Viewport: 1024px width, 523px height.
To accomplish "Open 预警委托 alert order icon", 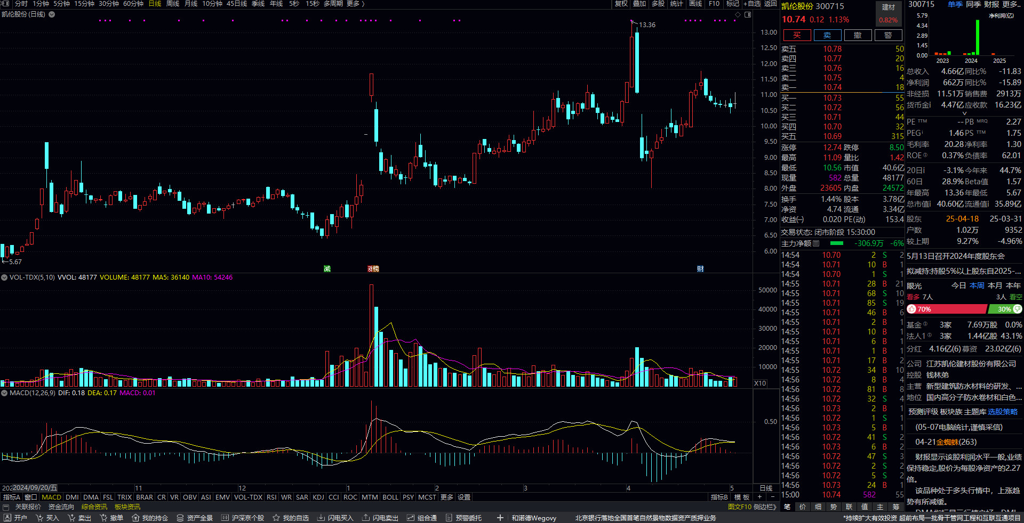I will [x=449, y=518].
